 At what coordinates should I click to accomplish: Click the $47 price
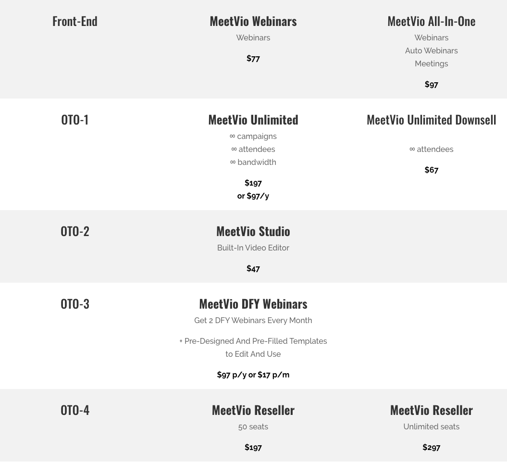pos(253,269)
